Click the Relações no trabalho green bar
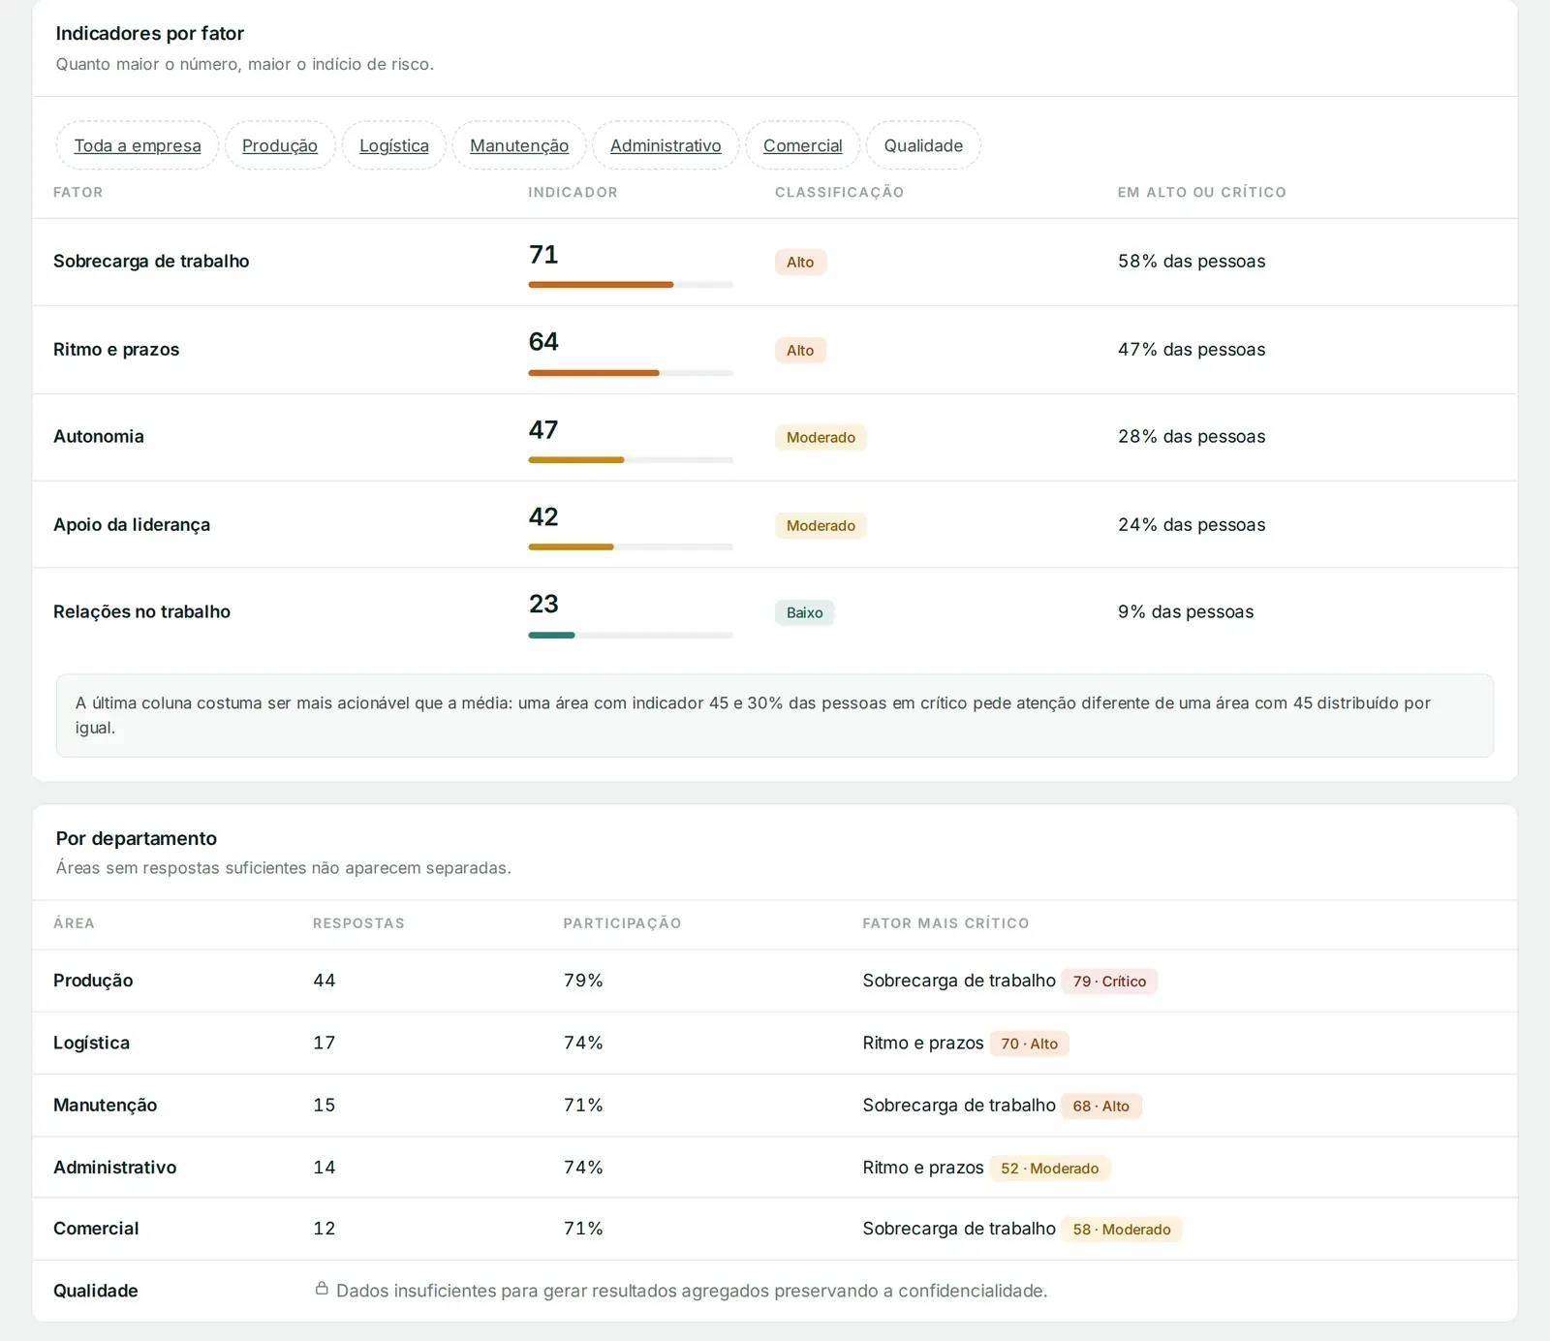Image resolution: width=1550 pixels, height=1341 pixels. [x=552, y=636]
